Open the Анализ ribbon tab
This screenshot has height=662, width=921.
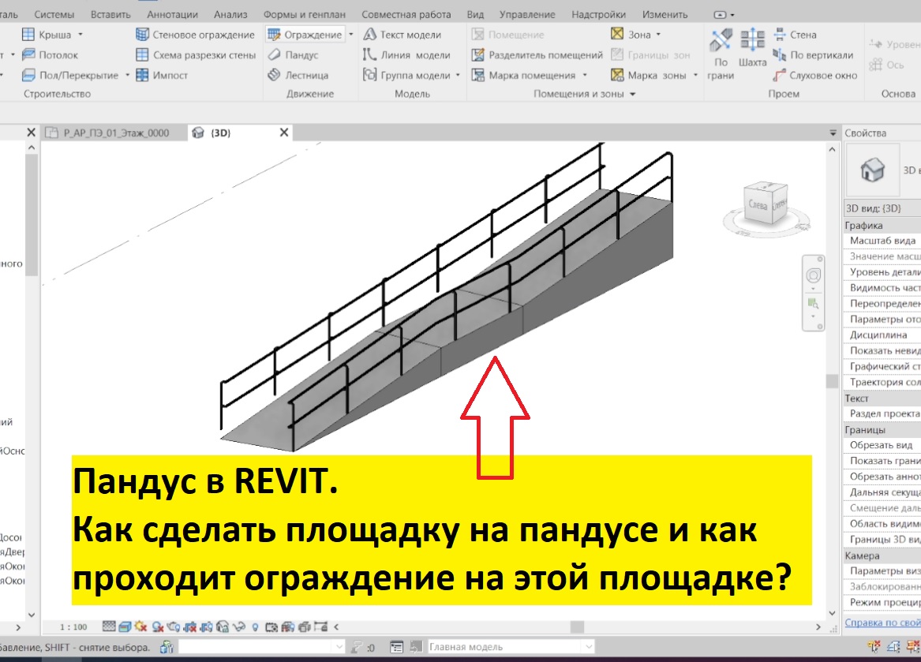tap(230, 14)
